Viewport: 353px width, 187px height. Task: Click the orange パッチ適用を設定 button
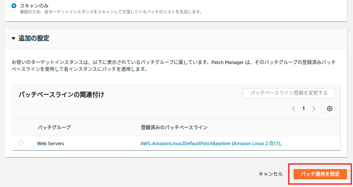coord(320,174)
